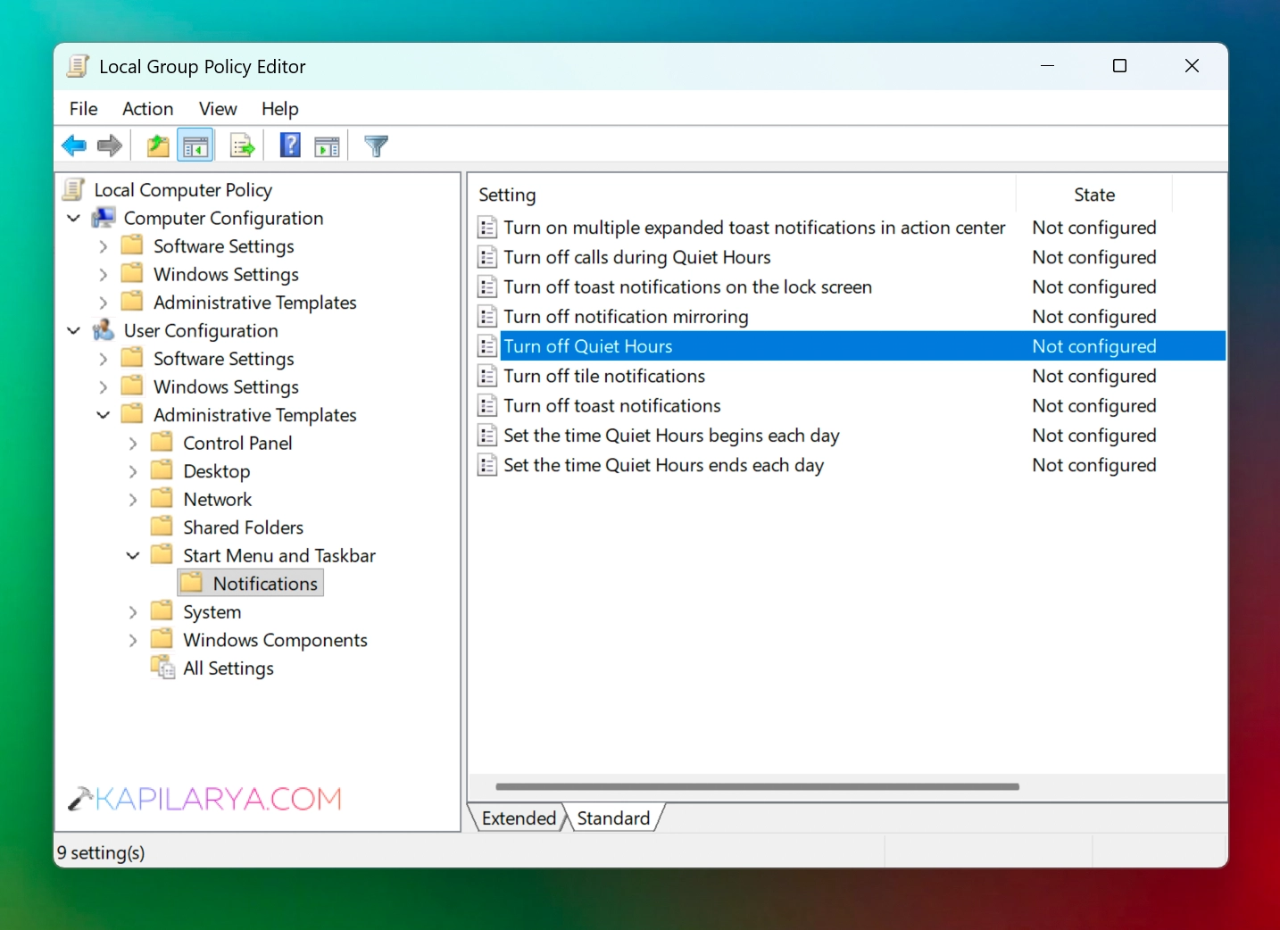The height and width of the screenshot is (930, 1280).
Task: Select the System tree item
Action: tap(212, 611)
